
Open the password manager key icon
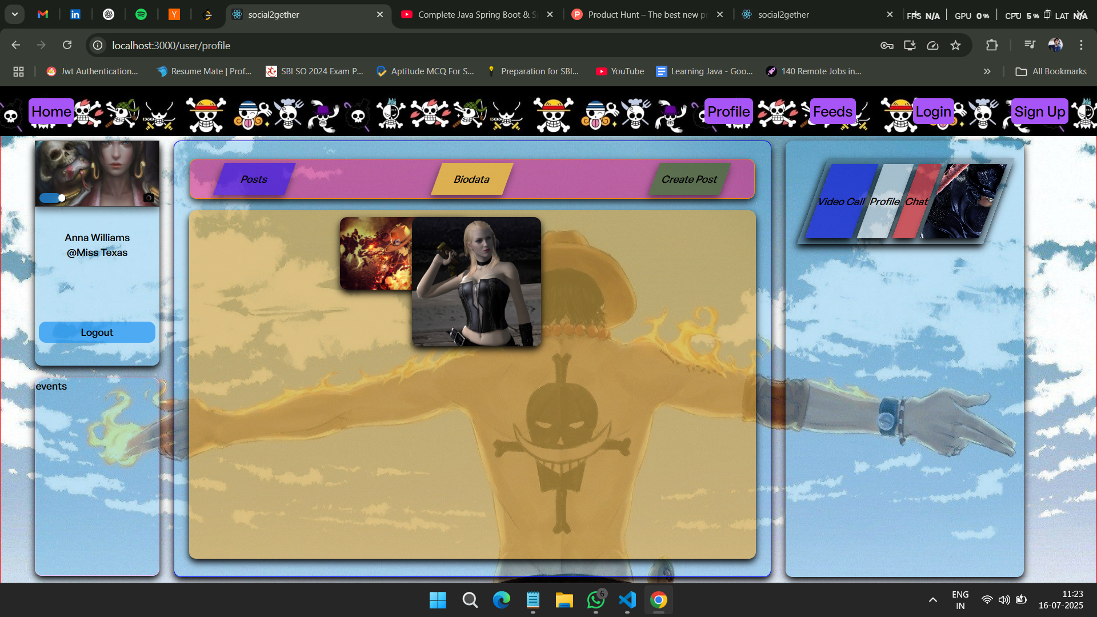coord(887,45)
